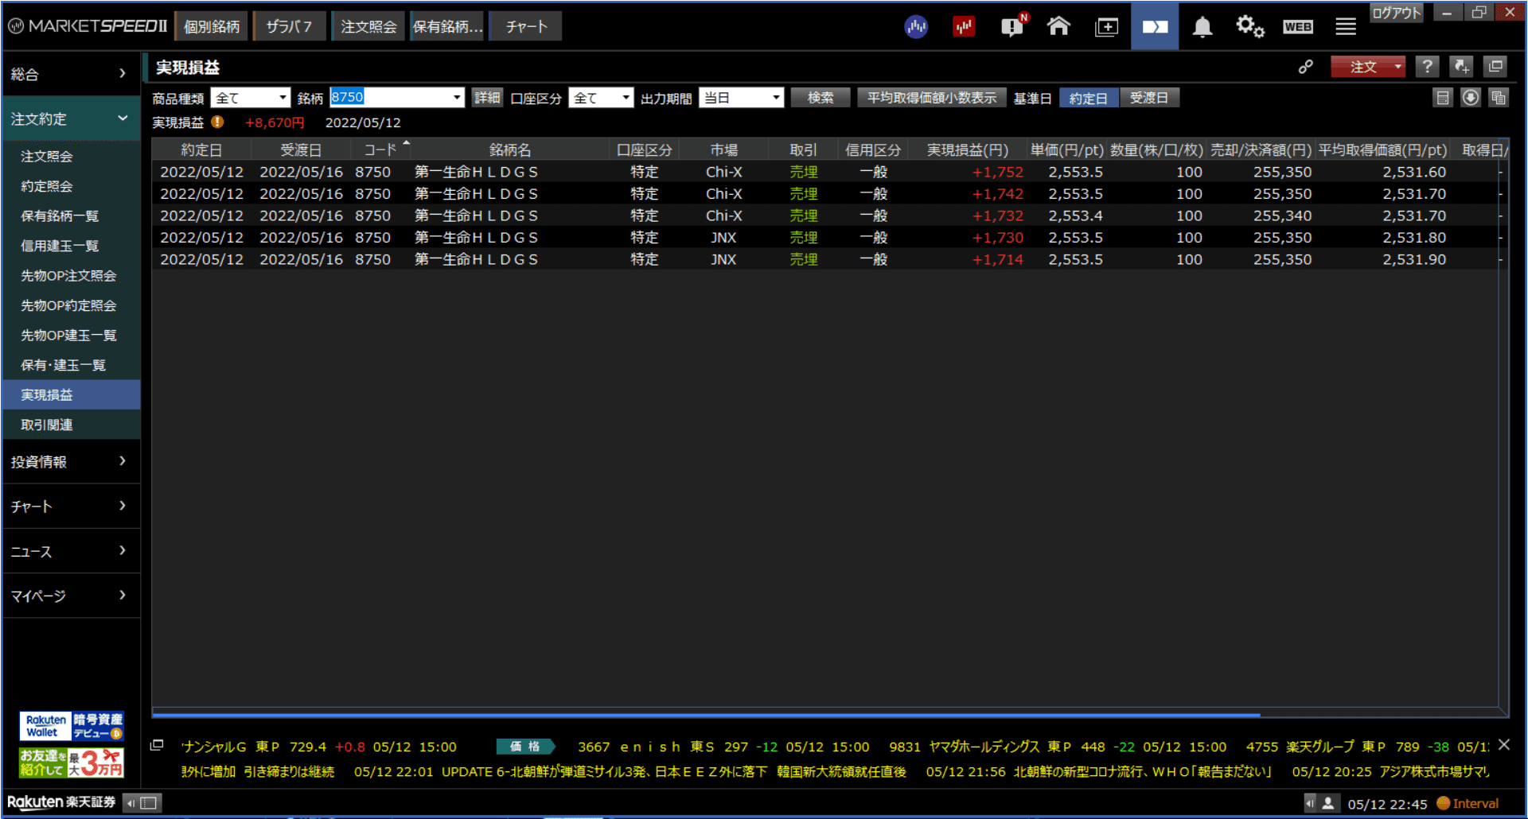This screenshot has height=819, width=1528.
Task: Click the Rakuten Wallet banner
Action: (72, 726)
